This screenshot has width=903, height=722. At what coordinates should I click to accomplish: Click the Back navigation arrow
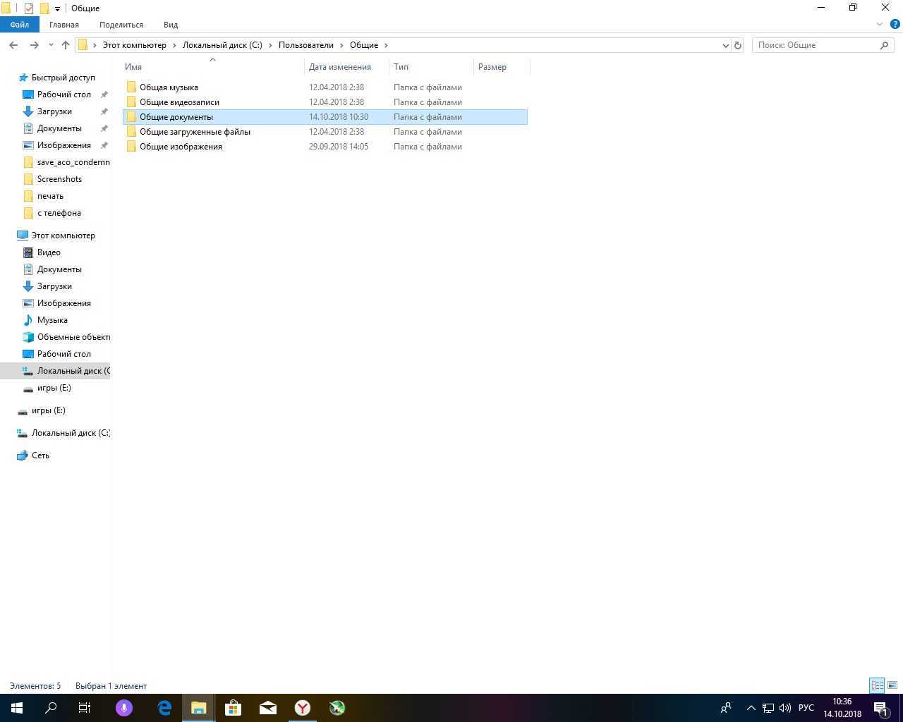(x=13, y=45)
